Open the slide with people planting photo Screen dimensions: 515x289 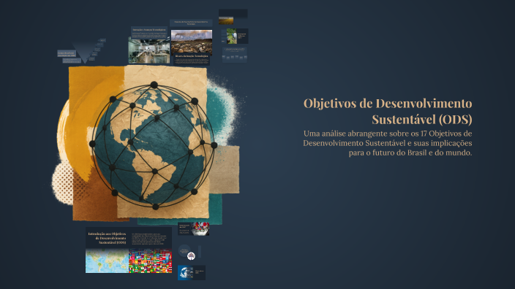235,36
